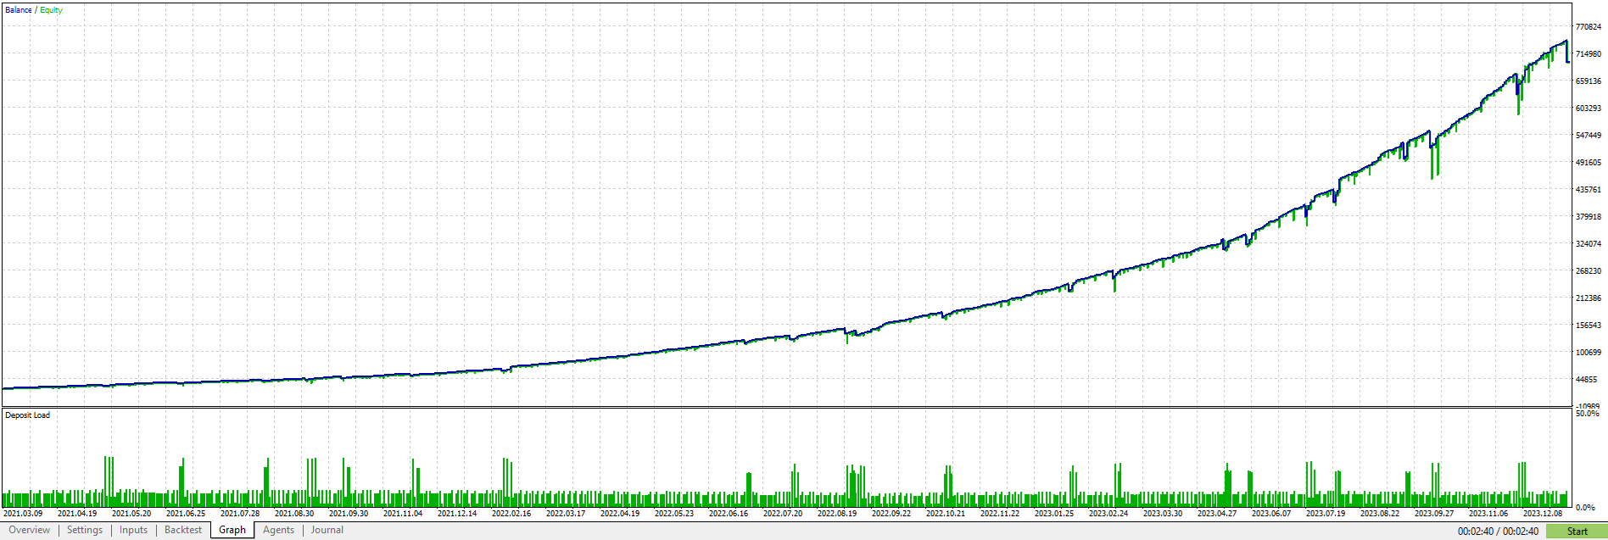Click the 2023.12.08 date label
Image resolution: width=1608 pixels, height=540 pixels.
click(x=1543, y=513)
